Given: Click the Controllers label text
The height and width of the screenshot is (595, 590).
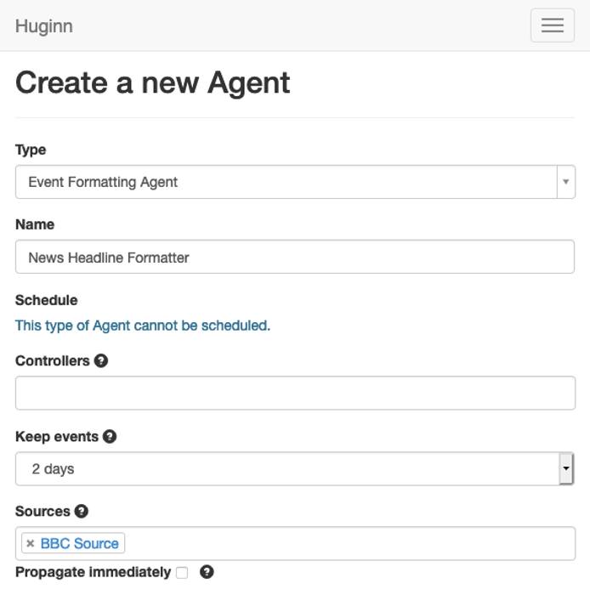Looking at the screenshot, I should coord(52,361).
